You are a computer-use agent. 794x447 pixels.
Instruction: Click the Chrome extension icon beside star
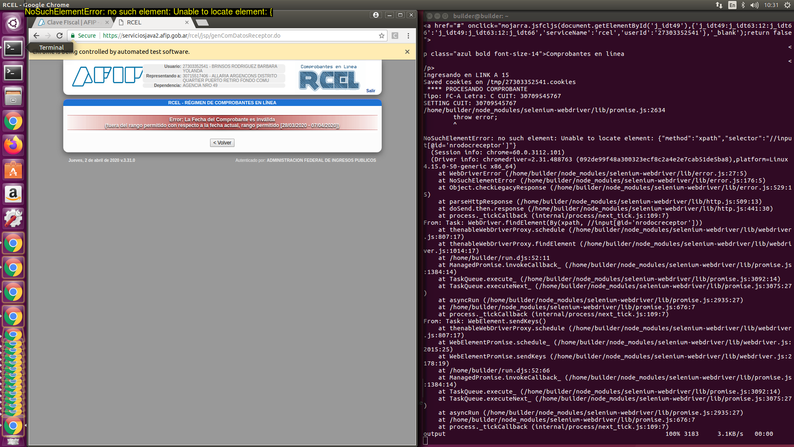coord(395,36)
